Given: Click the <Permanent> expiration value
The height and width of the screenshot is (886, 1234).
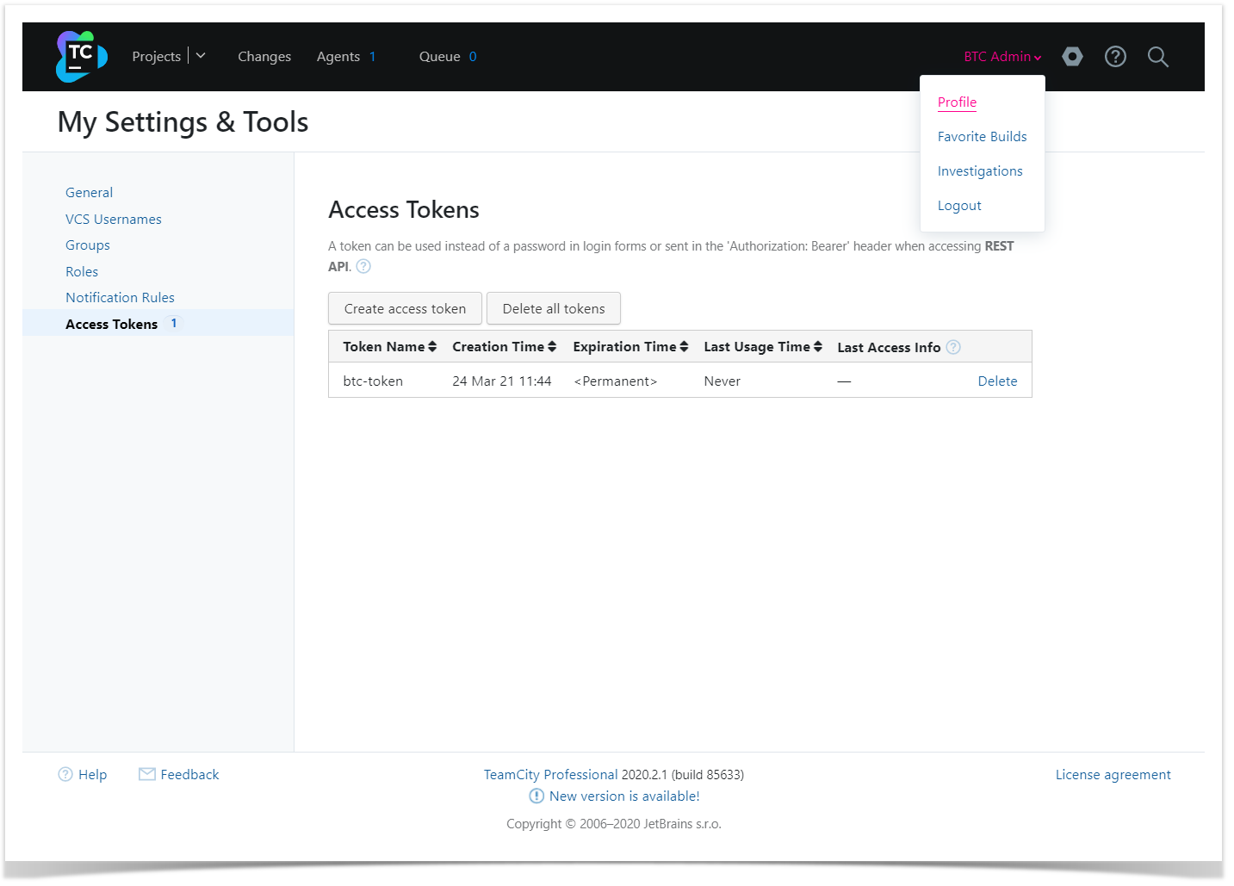Looking at the screenshot, I should pyautogui.click(x=616, y=381).
